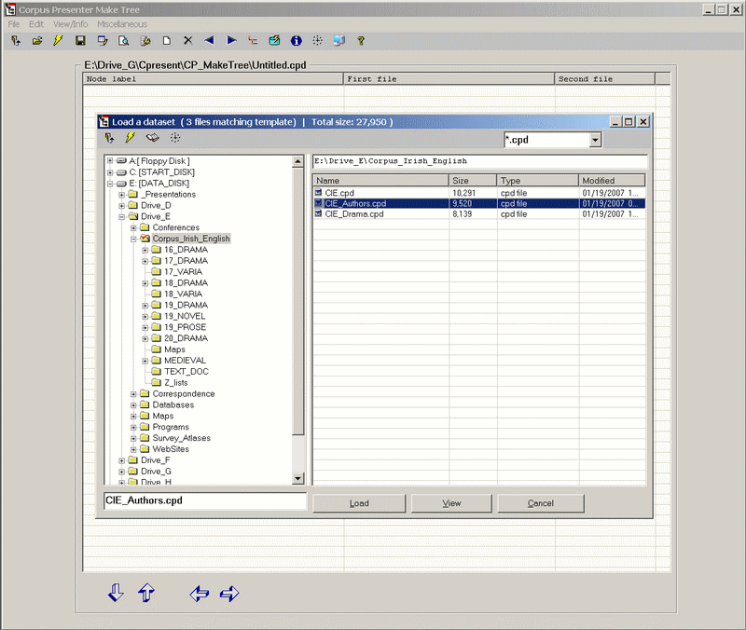Click the large blue down arrow icon
Image resolution: width=746 pixels, height=630 pixels.
[116, 593]
